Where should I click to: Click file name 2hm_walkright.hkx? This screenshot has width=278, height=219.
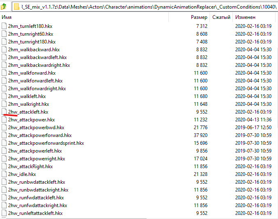point(29,104)
